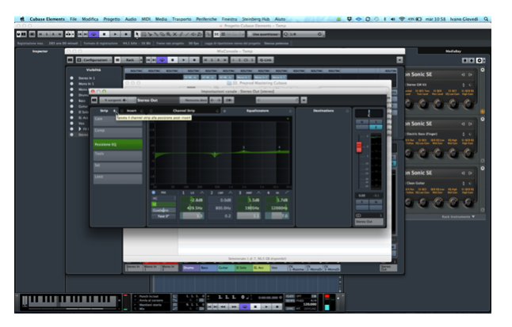Open the Periferiche menu

click(x=206, y=19)
